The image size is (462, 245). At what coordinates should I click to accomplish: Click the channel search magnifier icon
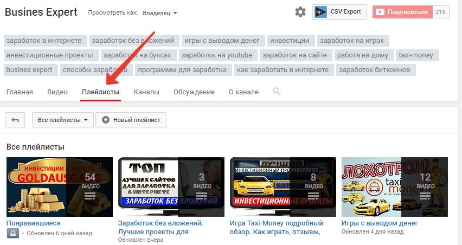pos(277,91)
